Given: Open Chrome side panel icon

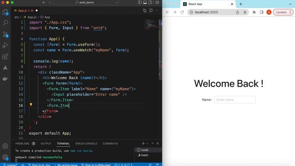Looking at the screenshot, I should click(x=261, y=12).
